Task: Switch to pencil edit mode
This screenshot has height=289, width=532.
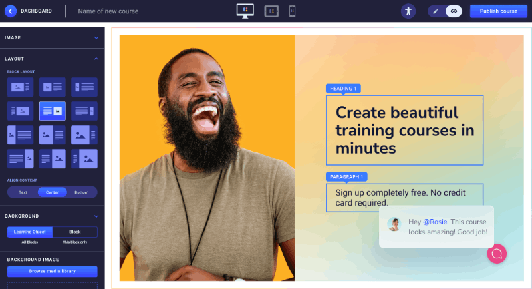Action: pos(436,11)
